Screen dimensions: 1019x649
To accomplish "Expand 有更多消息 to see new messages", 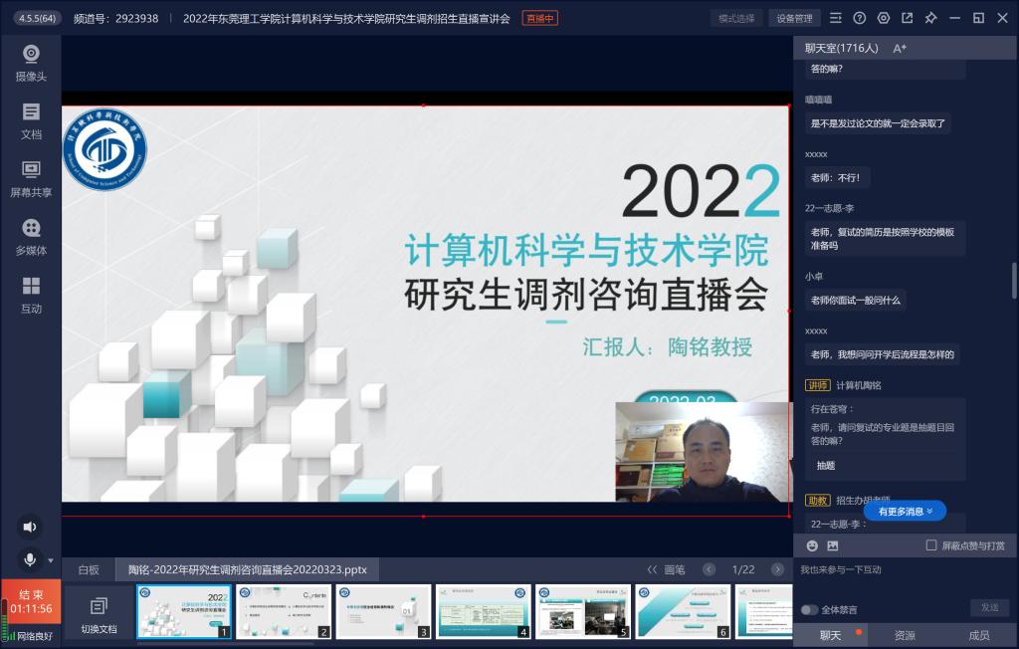I will coord(905,511).
